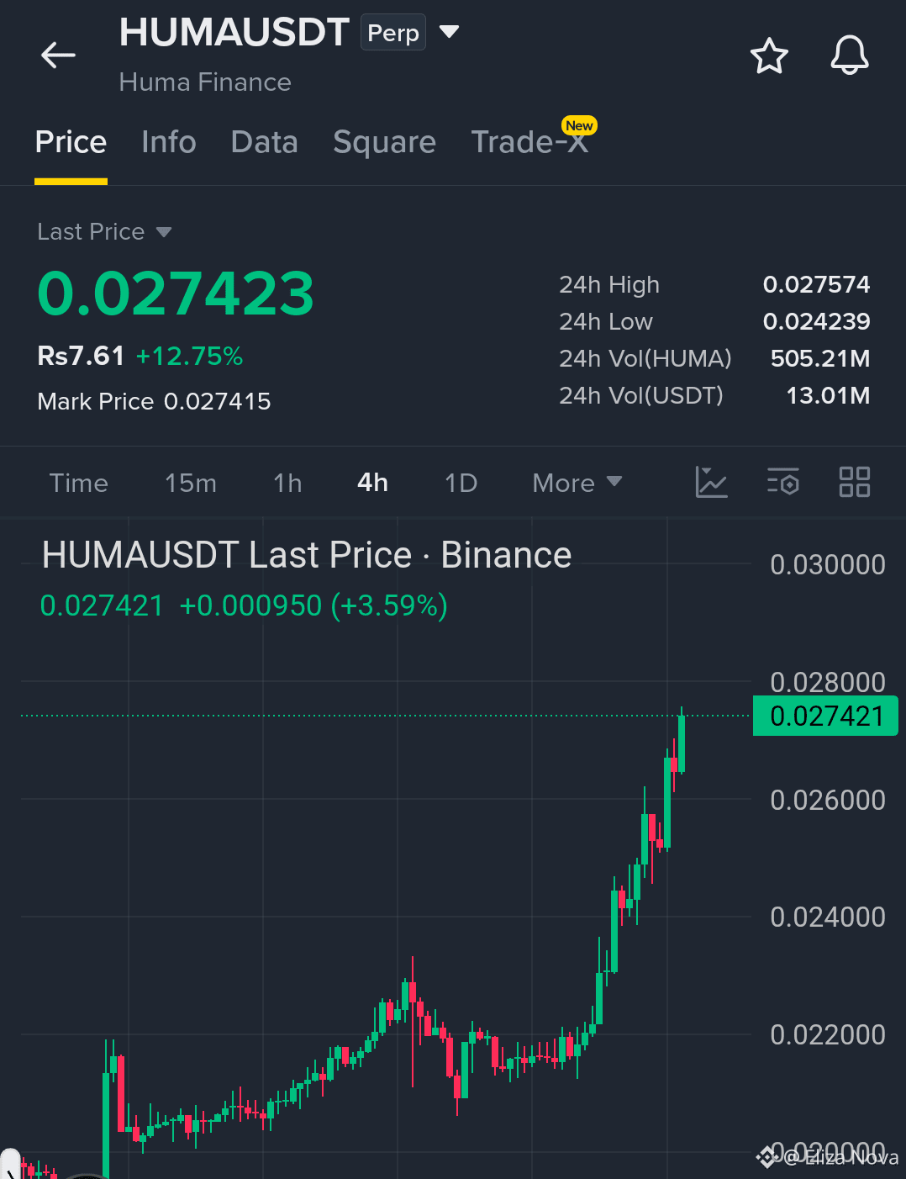The height and width of the screenshot is (1179, 906).
Task: Tap the Perp contract label
Action: click(393, 33)
